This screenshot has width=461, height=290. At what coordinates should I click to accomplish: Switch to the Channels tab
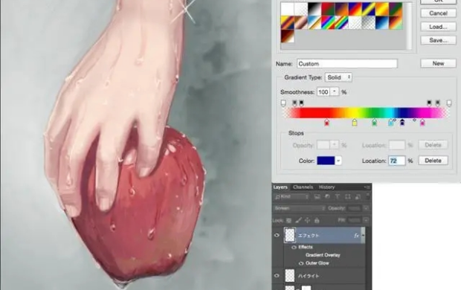[303, 187]
